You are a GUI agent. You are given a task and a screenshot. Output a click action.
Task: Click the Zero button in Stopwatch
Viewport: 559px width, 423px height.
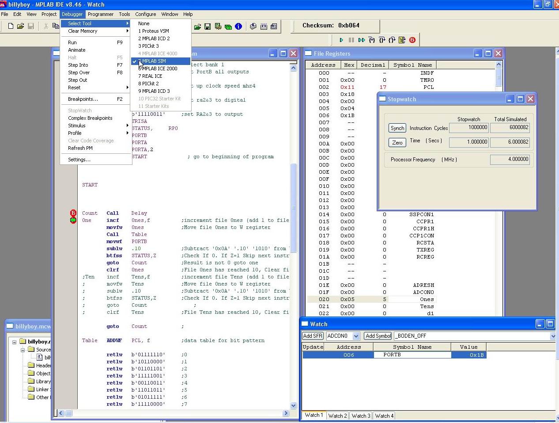397,142
